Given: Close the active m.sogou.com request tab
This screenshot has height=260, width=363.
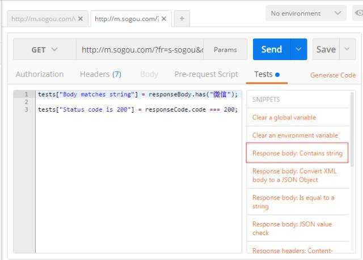Looking at the screenshot, I should coord(164,19).
